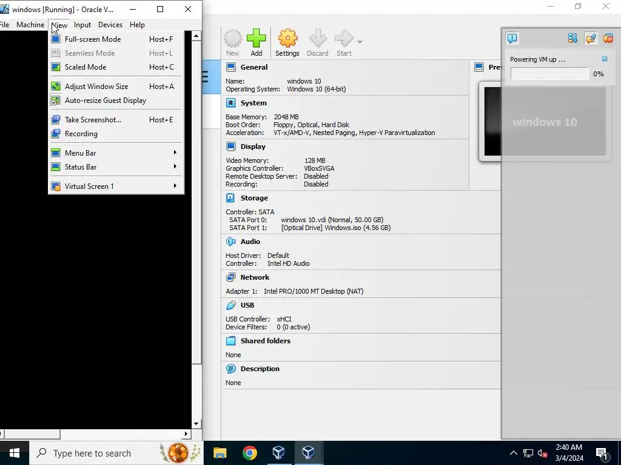Click the Status Bar submenu icon
Screen dimensions: 621x465
(x=56, y=167)
